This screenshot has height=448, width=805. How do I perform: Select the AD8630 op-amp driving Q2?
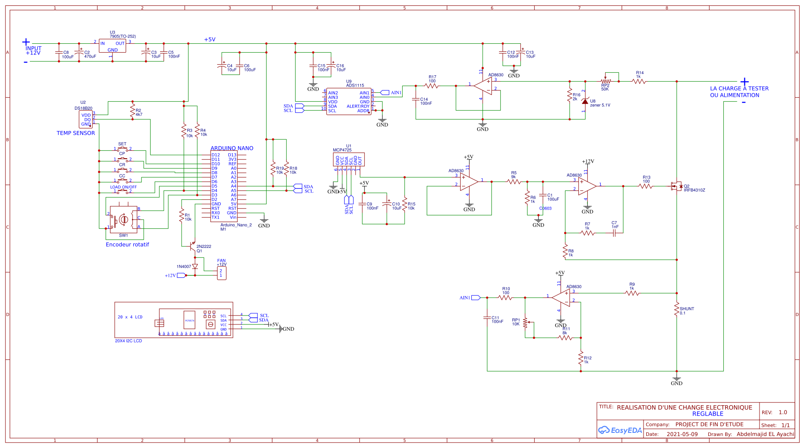(586, 185)
